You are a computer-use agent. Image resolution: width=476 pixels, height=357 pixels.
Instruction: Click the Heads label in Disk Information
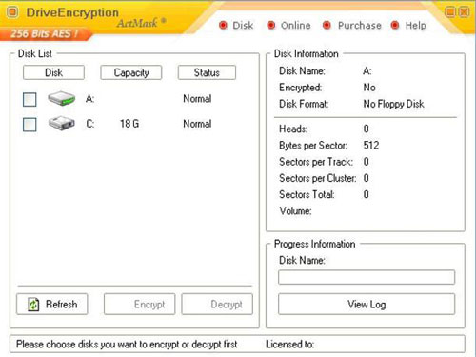293,129
